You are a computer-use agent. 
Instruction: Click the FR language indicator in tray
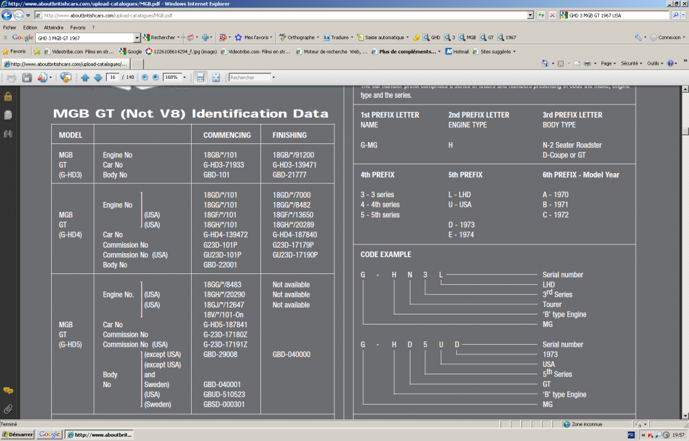tap(631, 435)
